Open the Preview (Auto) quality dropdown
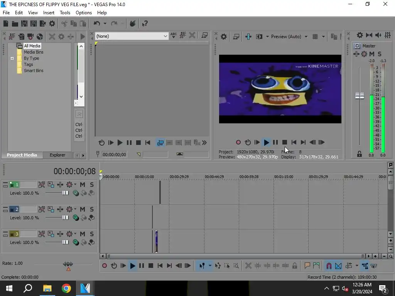 click(x=306, y=37)
